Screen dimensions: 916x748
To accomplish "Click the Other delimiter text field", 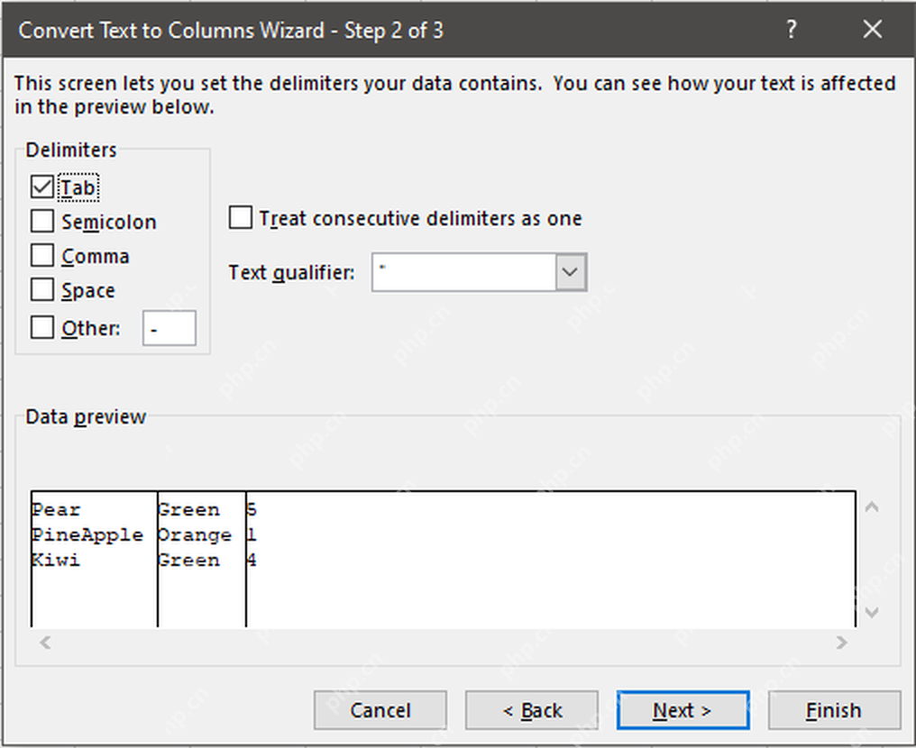I will pos(169,328).
